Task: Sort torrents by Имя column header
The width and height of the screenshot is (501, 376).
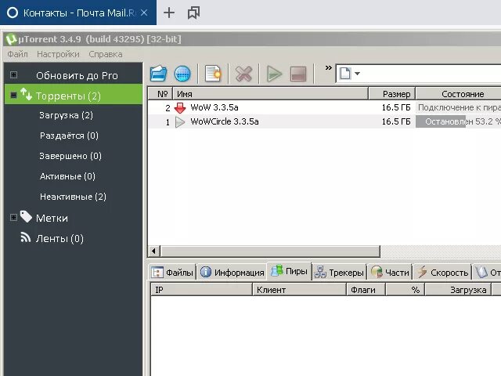Action: [271, 94]
